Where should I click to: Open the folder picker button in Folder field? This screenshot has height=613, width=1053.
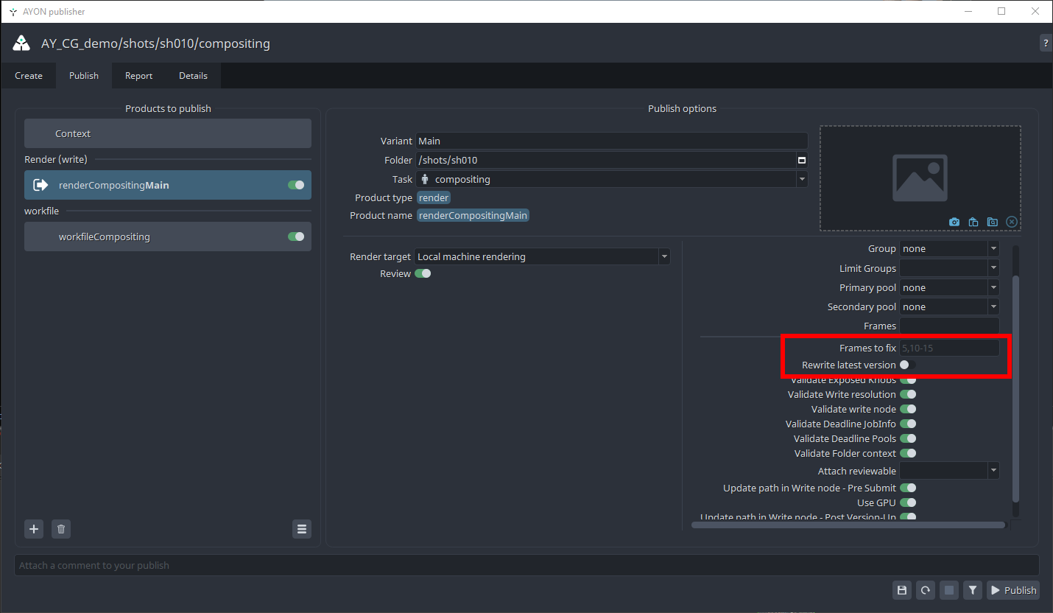click(802, 160)
